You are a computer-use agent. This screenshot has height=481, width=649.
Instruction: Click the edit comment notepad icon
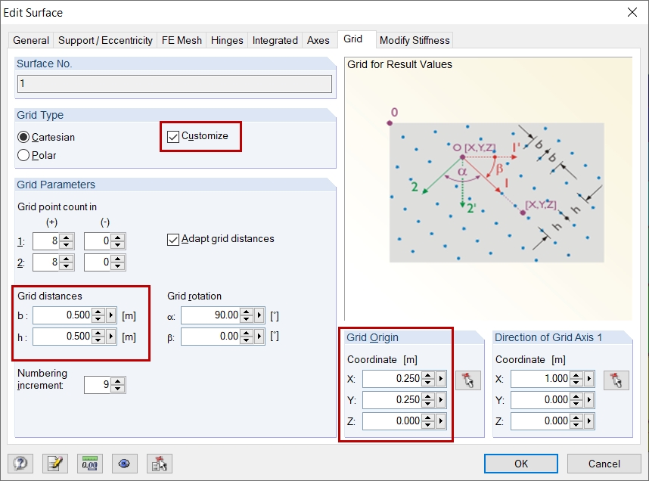[x=55, y=463]
